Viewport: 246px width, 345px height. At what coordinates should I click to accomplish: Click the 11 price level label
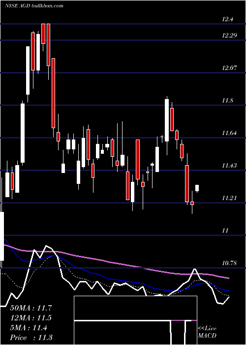tap(225, 231)
